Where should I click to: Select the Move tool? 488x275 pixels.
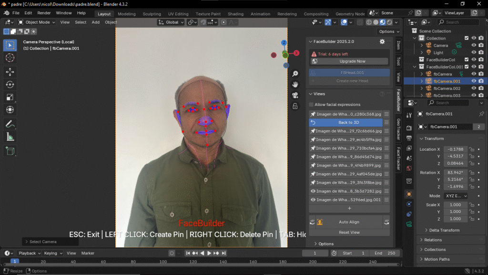pos(10,72)
